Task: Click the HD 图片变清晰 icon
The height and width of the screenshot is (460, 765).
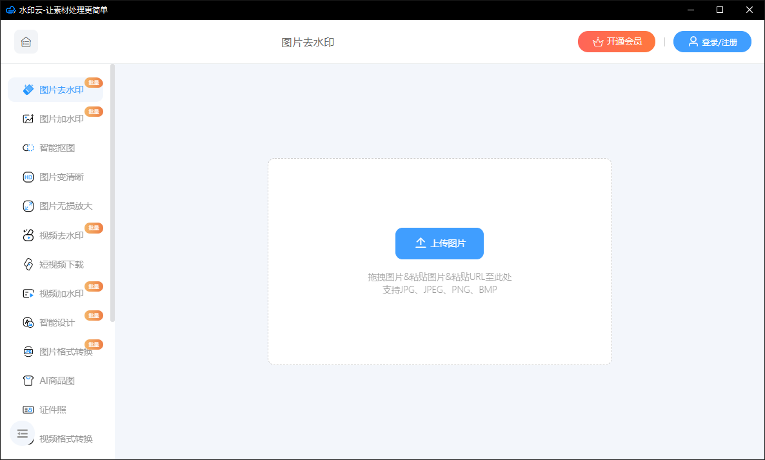Action: coord(28,177)
